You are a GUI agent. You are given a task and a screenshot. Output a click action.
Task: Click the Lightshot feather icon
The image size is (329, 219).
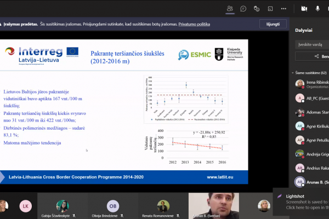click(280, 197)
